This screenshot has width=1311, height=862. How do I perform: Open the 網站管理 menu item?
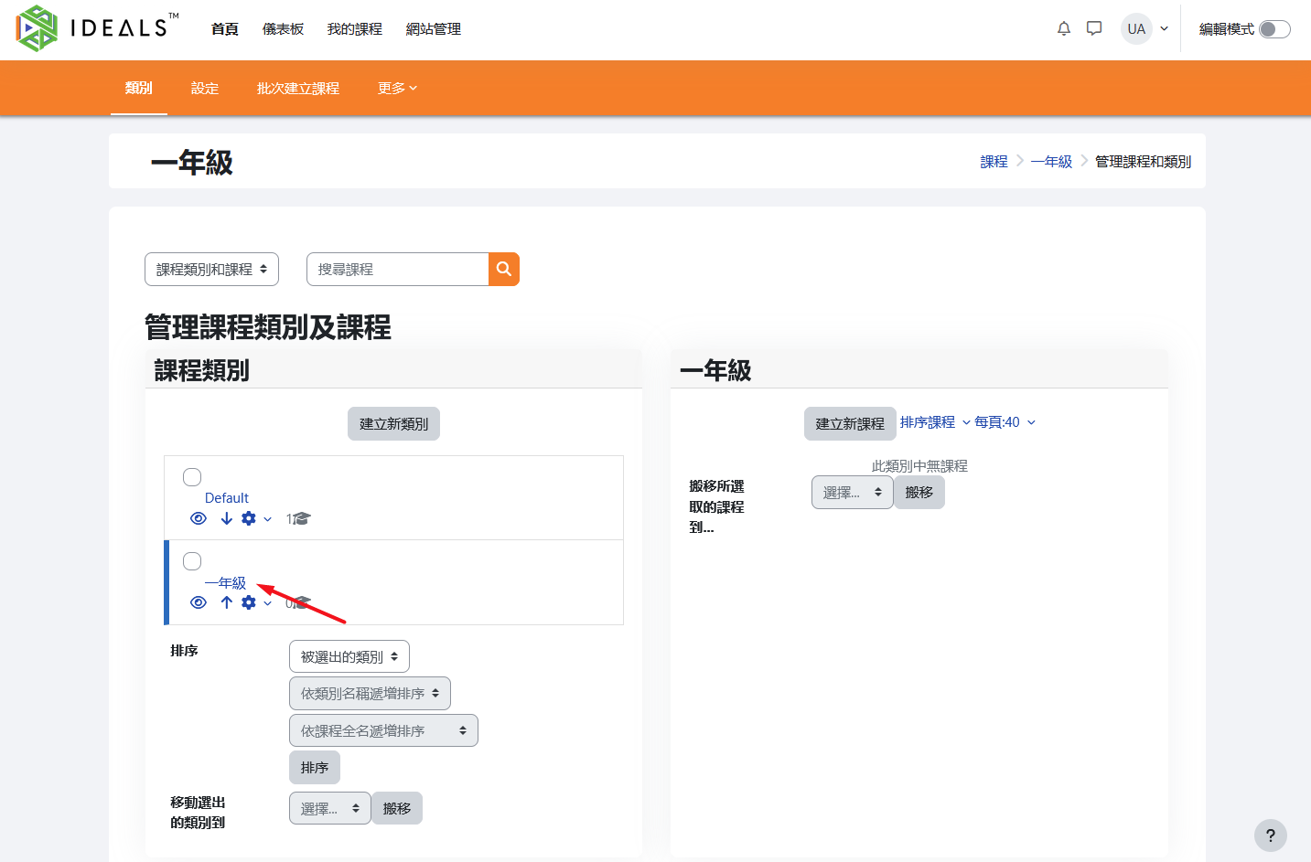click(x=433, y=29)
